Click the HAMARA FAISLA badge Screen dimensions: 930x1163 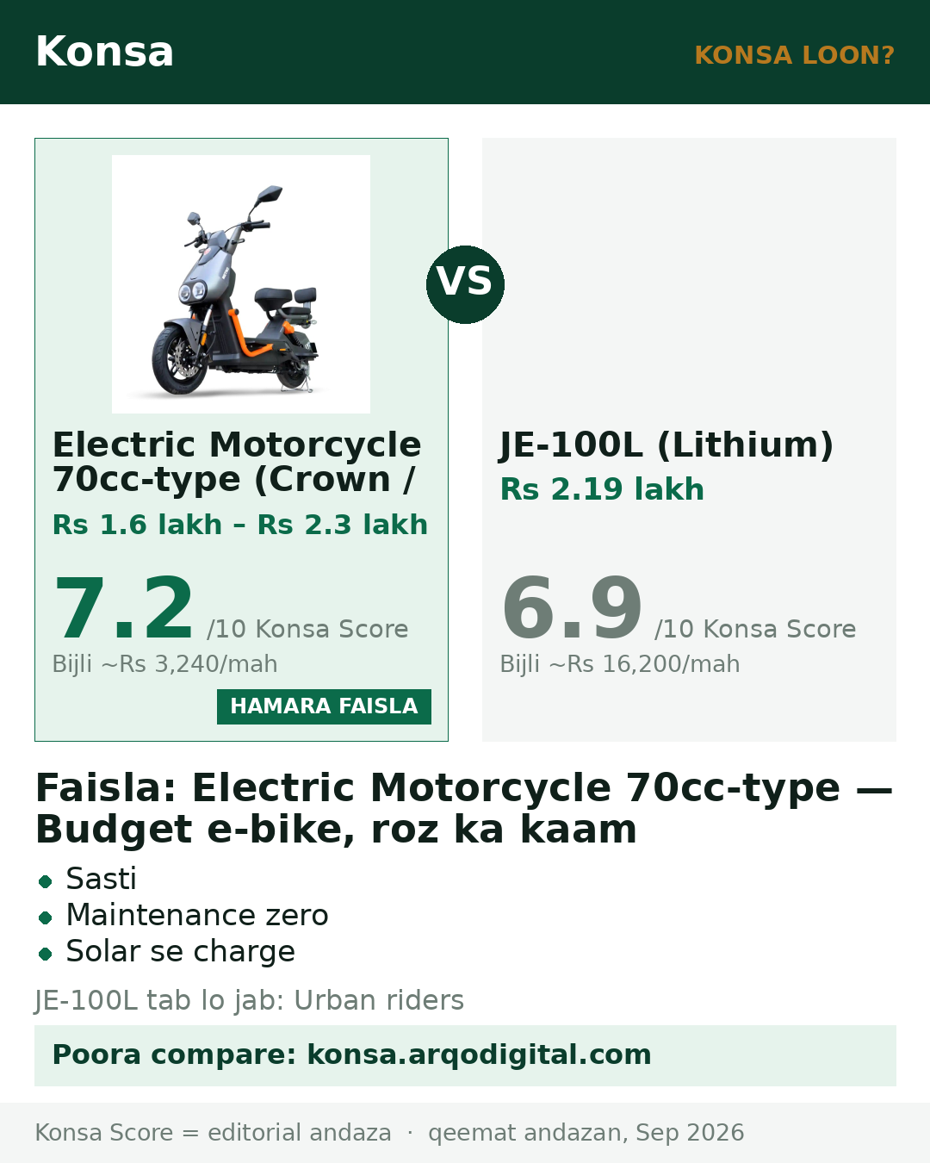pos(324,706)
